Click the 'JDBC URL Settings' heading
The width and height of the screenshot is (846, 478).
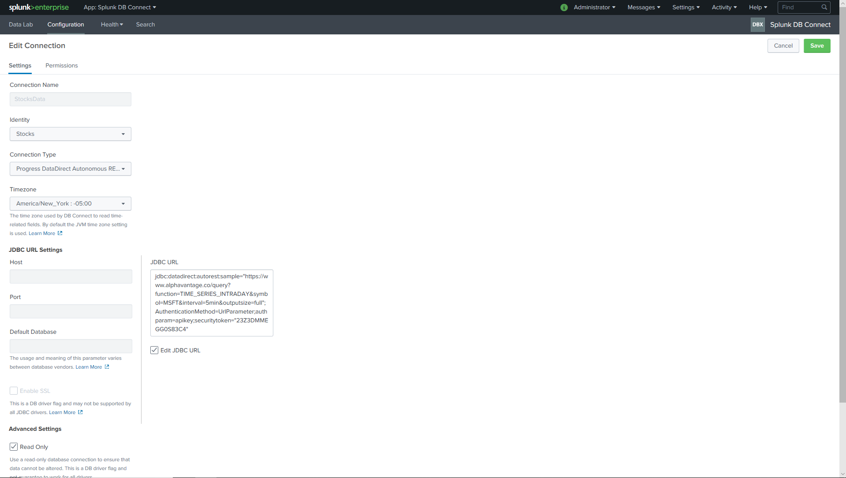[36, 250]
